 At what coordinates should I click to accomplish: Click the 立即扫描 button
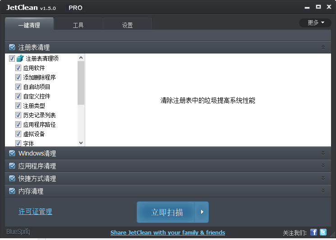coord(166,212)
